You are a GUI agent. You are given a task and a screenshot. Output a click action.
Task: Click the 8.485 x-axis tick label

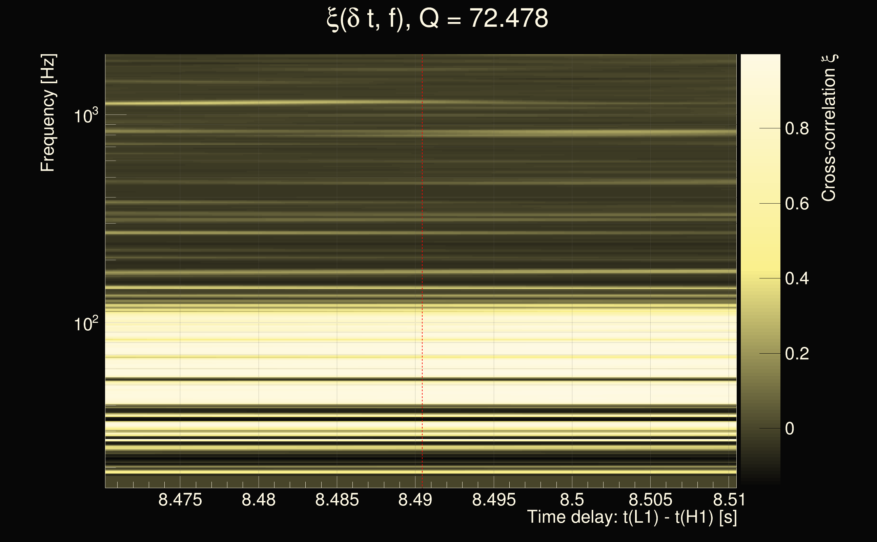[x=337, y=500]
